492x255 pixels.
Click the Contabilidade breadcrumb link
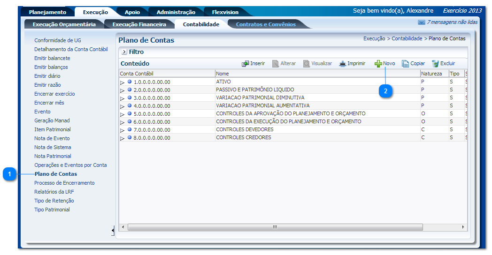[407, 38]
